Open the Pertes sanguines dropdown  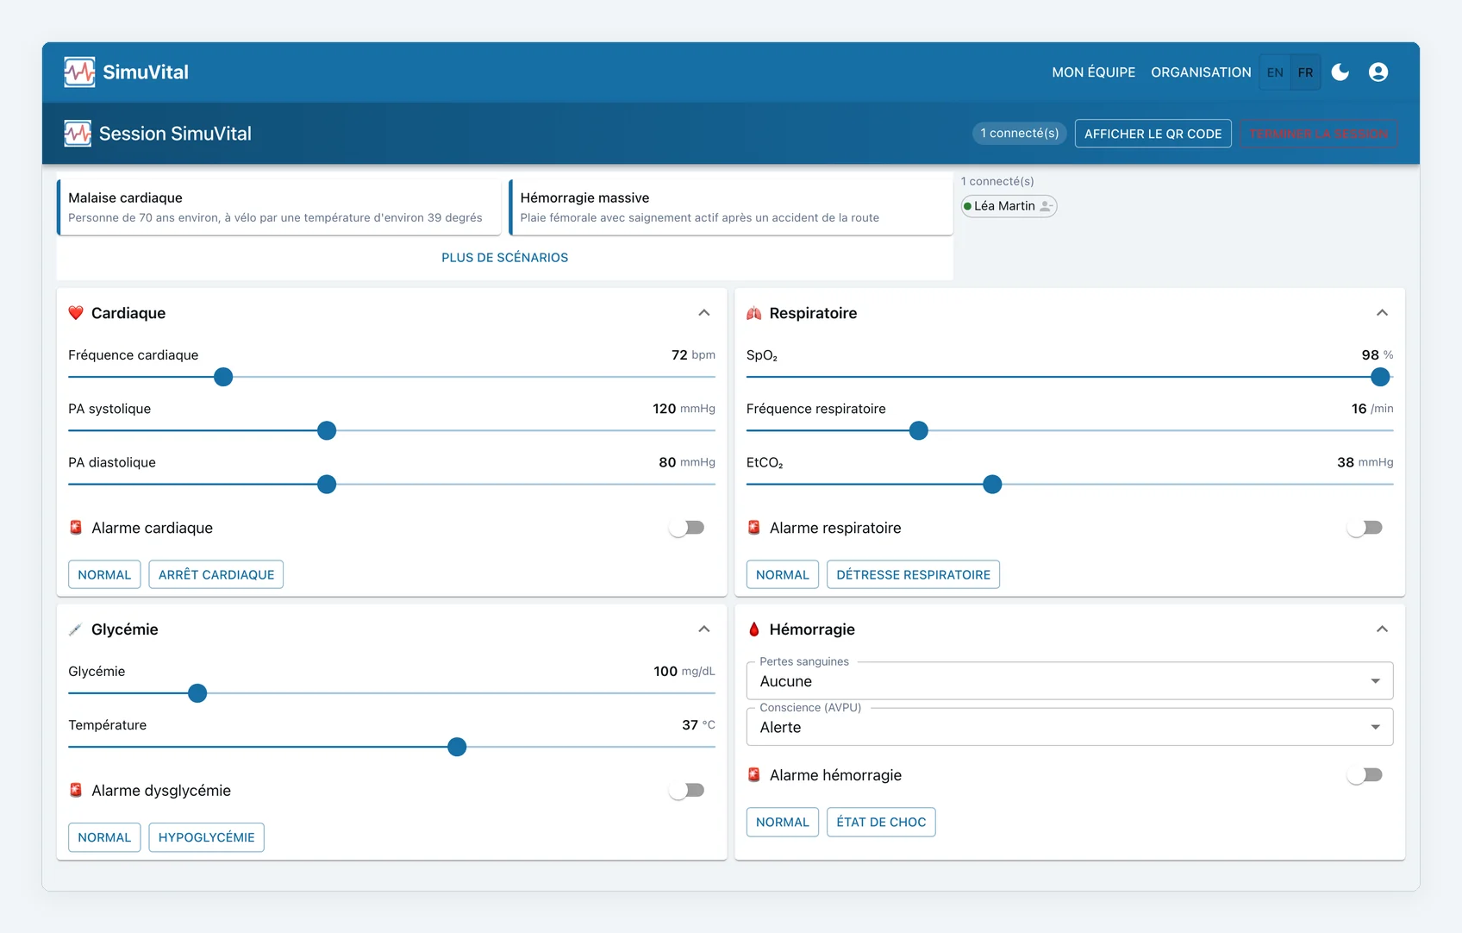(x=1070, y=681)
